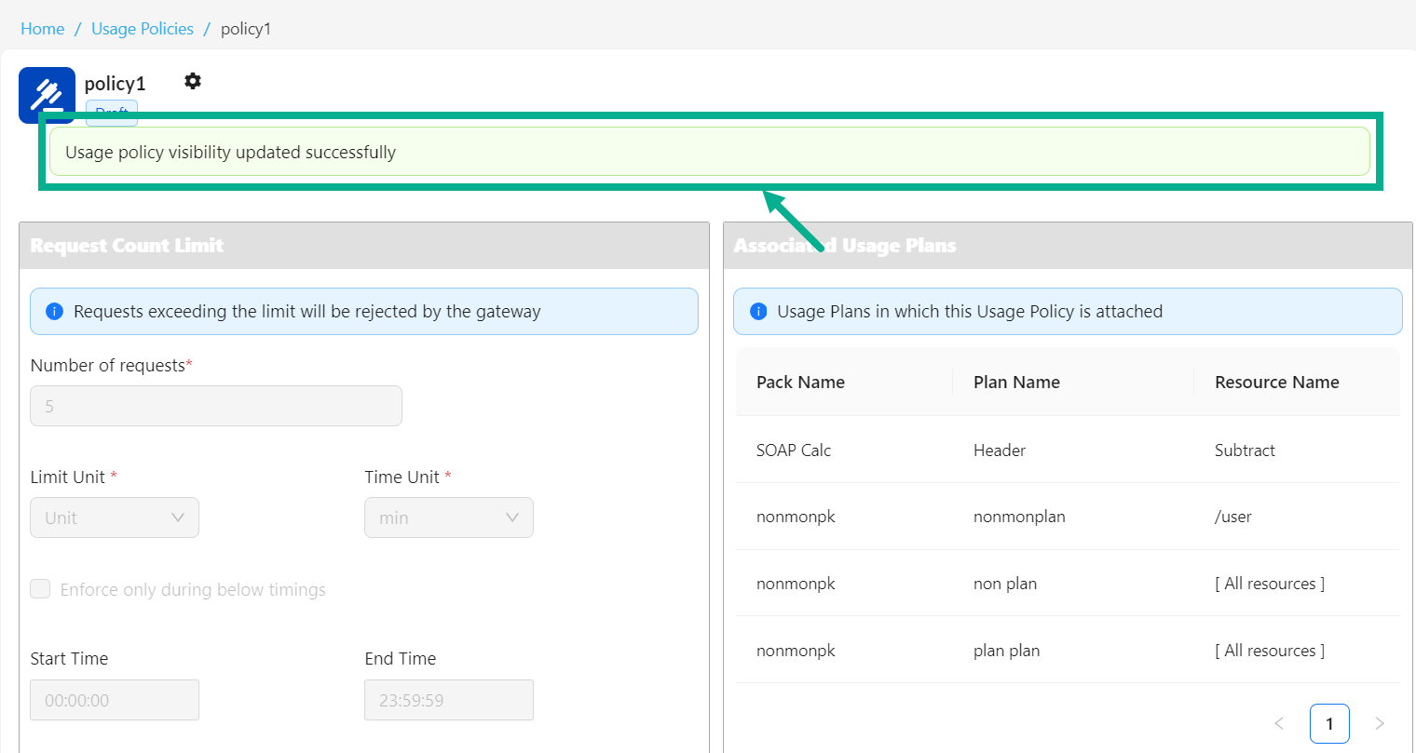Screen dimensions: 1416x753
Task: Select page 1 in pagination
Action: pos(1329,723)
